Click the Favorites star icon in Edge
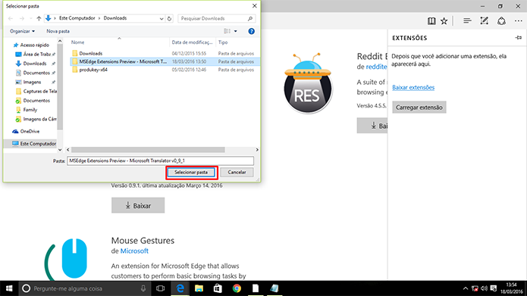Viewport: 527px width, 296px height. pos(444,20)
